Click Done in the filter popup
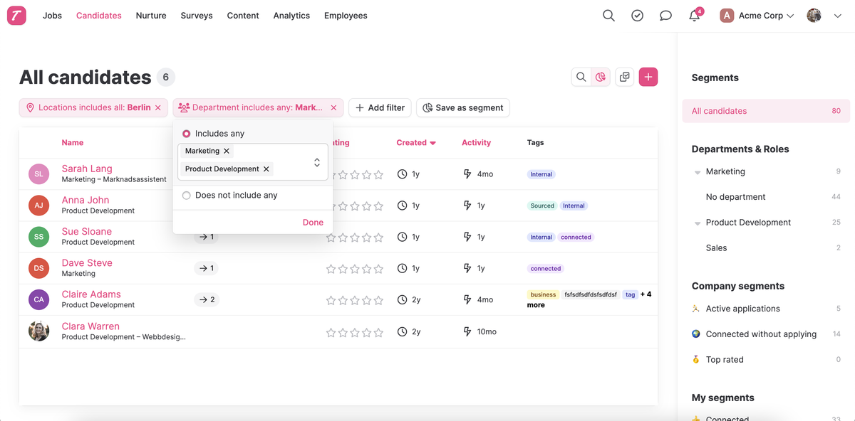Screen dimensions: 855x421 click(x=313, y=223)
